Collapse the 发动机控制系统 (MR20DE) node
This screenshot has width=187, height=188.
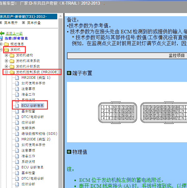tap(6, 72)
